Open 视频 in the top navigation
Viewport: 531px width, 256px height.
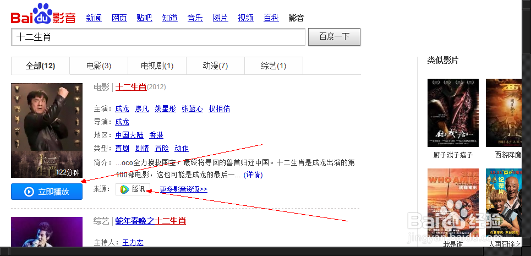pos(245,18)
